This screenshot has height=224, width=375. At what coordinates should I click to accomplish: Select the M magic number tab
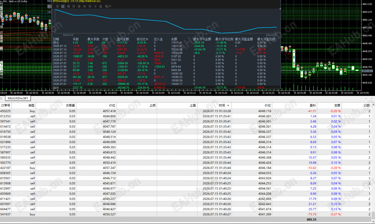[x=95, y=6]
